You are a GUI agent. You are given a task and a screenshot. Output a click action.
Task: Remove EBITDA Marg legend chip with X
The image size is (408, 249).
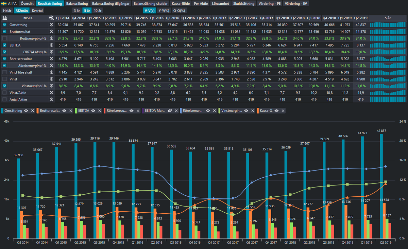[x=176, y=111]
